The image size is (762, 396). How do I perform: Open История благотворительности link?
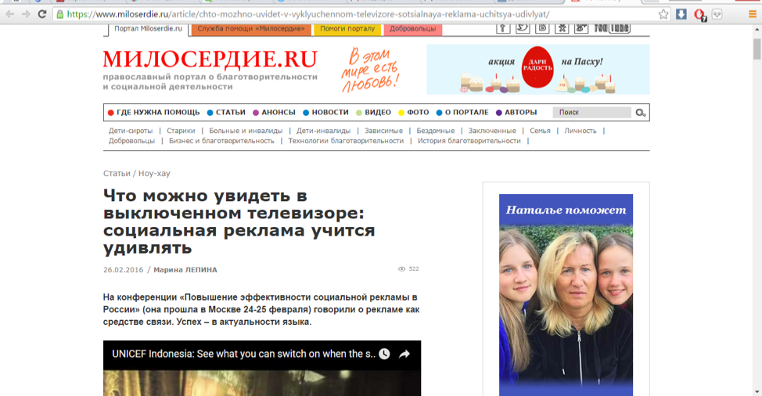point(469,141)
